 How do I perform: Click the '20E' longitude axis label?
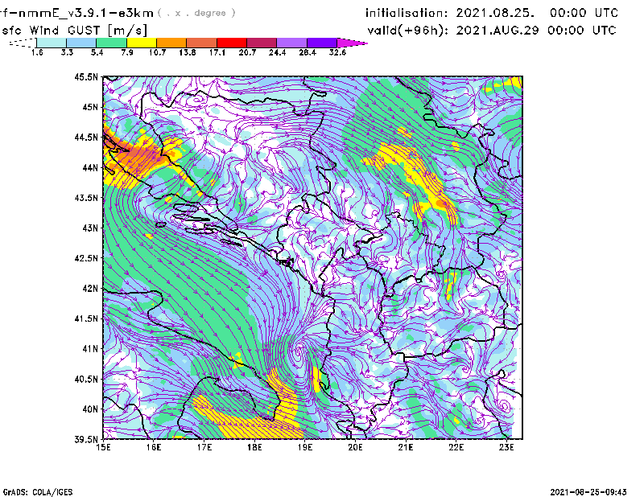click(x=355, y=447)
